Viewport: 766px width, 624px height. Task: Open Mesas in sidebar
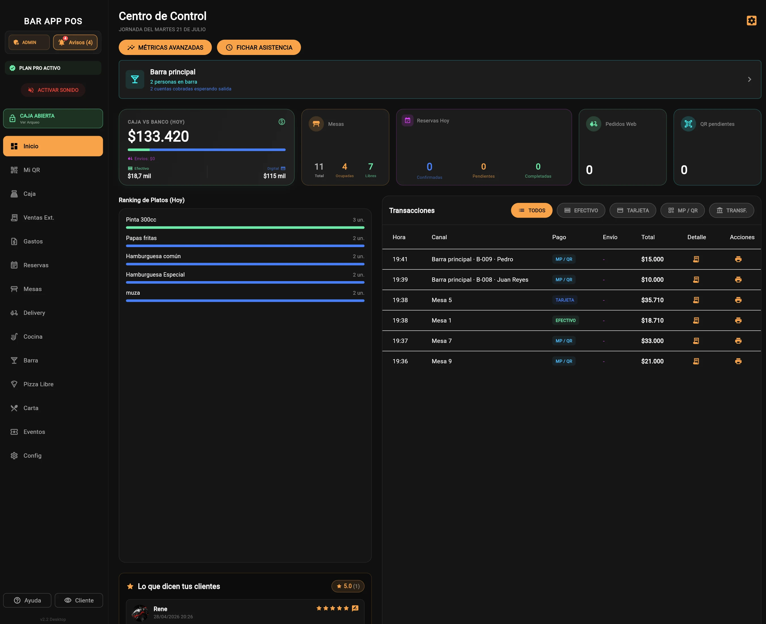click(53, 289)
